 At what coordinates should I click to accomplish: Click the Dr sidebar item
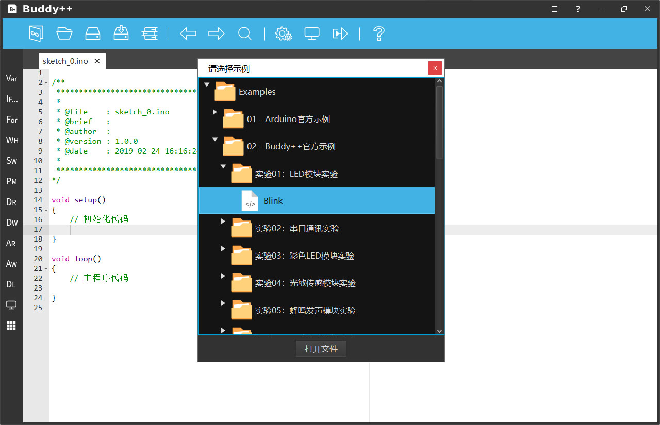[11, 202]
